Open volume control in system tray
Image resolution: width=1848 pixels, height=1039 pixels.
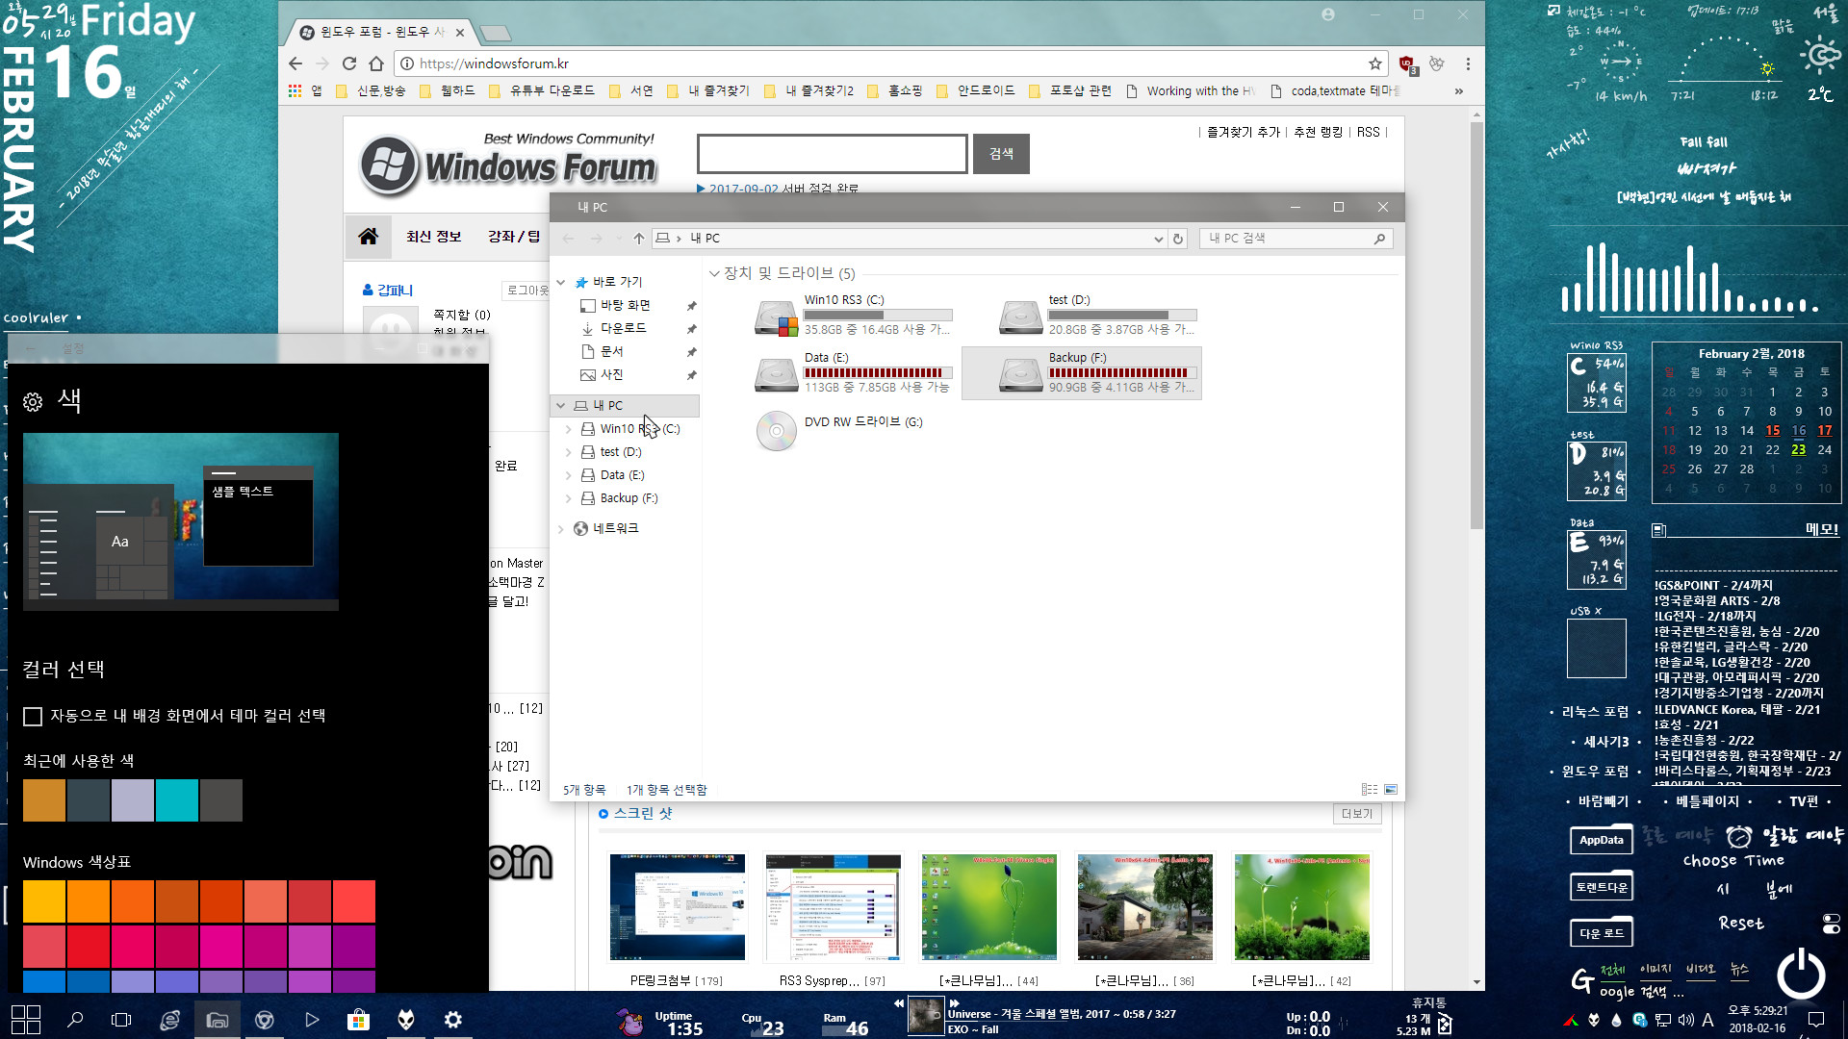pyautogui.click(x=1685, y=1020)
